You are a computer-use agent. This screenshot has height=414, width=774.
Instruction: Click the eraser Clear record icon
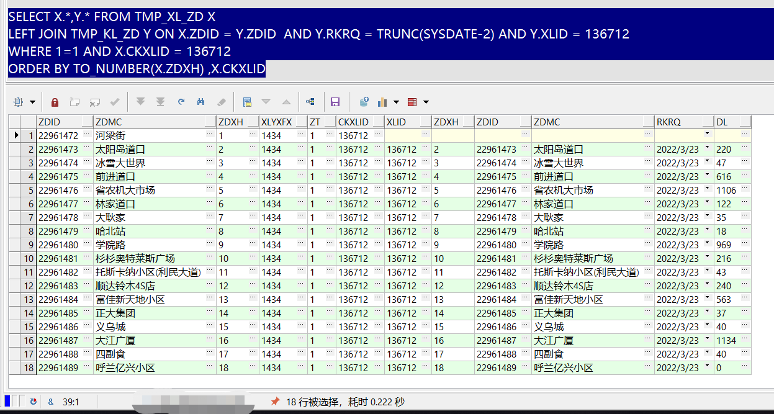point(221,102)
